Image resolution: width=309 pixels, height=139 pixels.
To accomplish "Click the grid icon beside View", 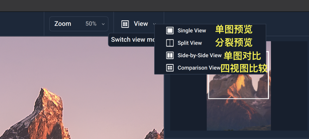I will tap(125, 24).
